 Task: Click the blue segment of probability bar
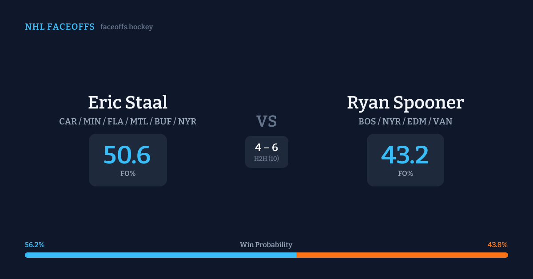click(x=160, y=255)
